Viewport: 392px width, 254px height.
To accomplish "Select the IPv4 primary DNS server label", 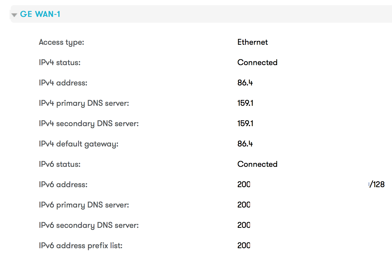I will point(84,103).
